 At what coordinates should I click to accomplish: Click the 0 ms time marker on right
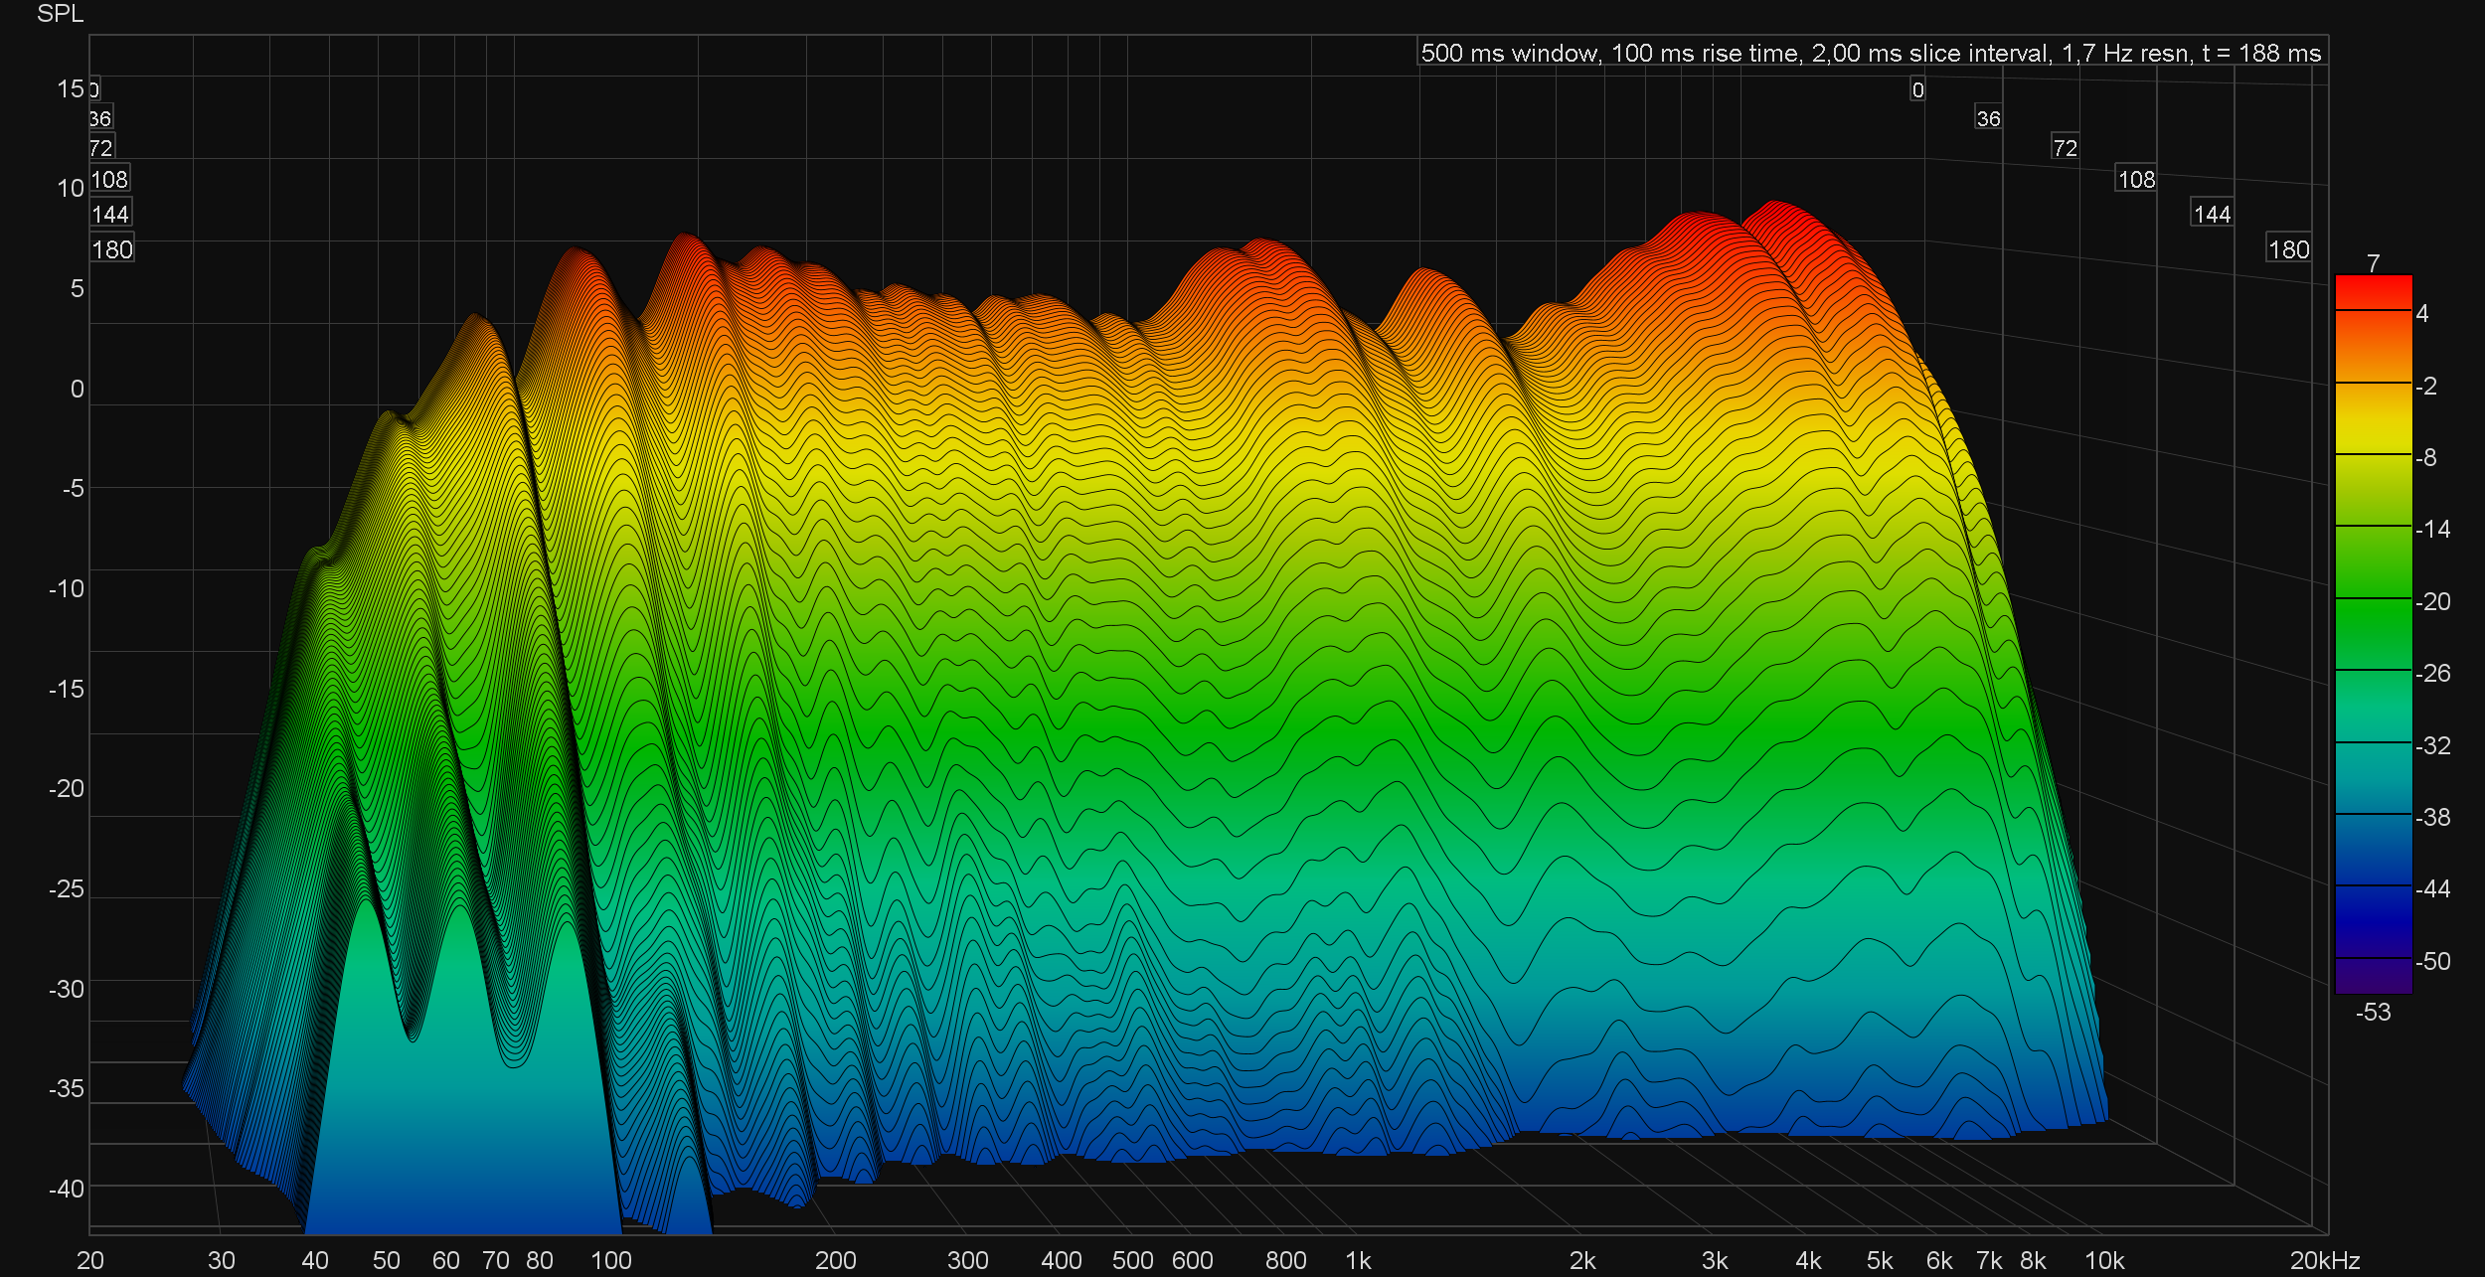coord(1917,90)
